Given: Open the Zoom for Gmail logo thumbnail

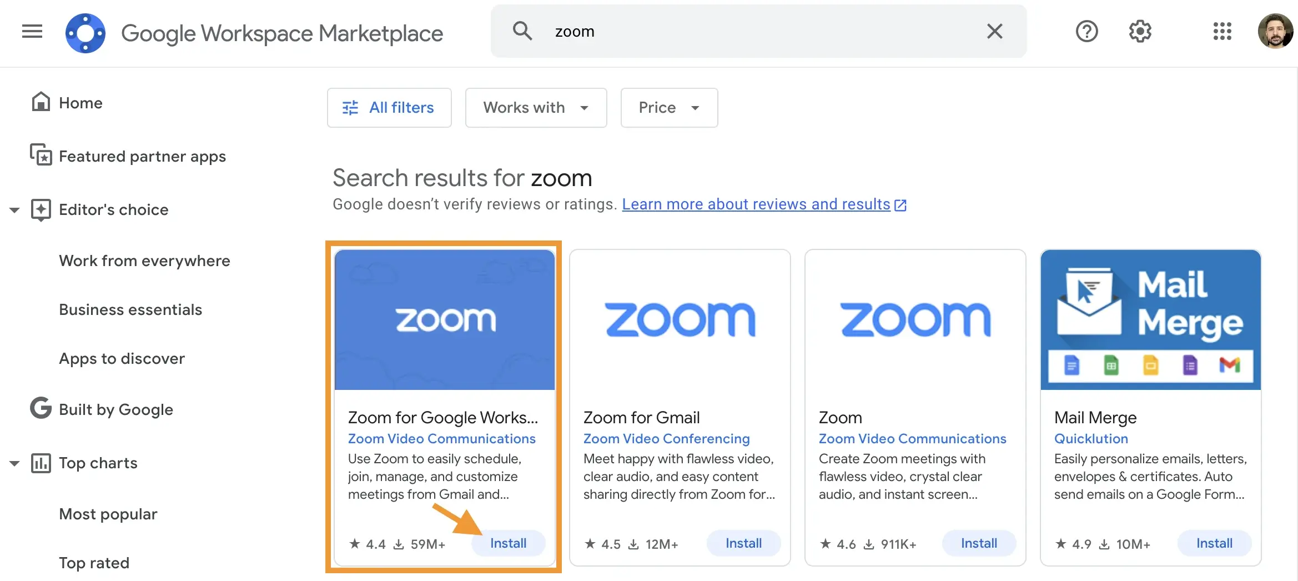Looking at the screenshot, I should pyautogui.click(x=680, y=319).
